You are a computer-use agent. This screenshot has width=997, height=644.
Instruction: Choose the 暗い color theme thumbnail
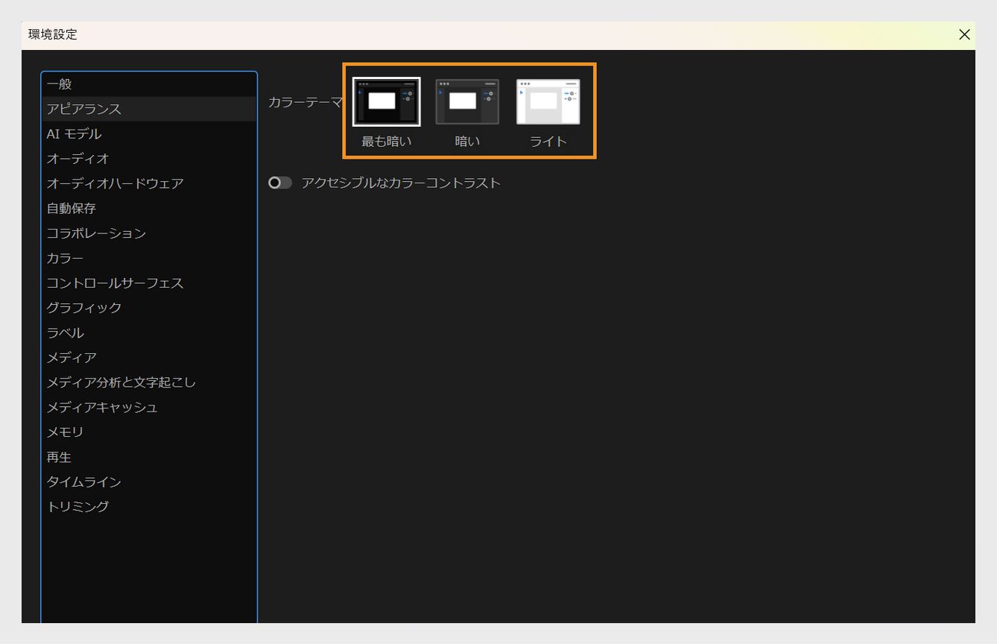[467, 101]
